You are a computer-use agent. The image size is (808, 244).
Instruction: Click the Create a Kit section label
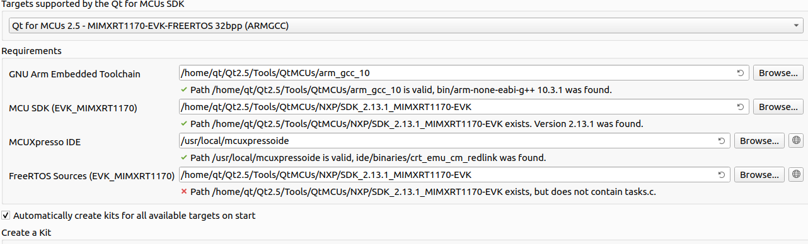pos(26,233)
